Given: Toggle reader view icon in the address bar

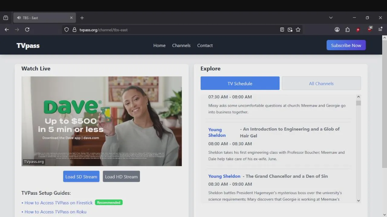Looking at the screenshot, I should [x=282, y=30].
